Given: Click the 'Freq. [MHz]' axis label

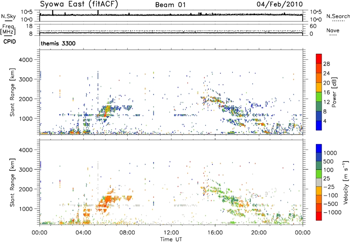Looking at the screenshot, I should pyautogui.click(x=8, y=29).
